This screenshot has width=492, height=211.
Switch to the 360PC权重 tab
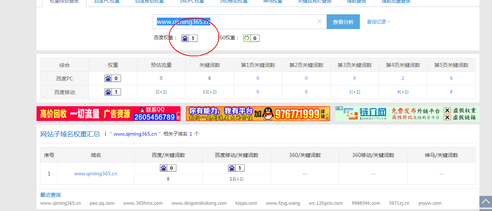[192, 1]
